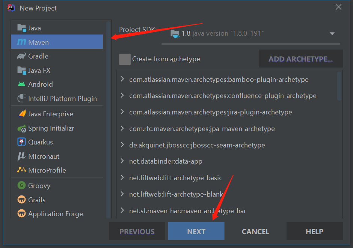Click the Micronaut mu icon
Viewport: 353px width, 248px height.
point(21,156)
